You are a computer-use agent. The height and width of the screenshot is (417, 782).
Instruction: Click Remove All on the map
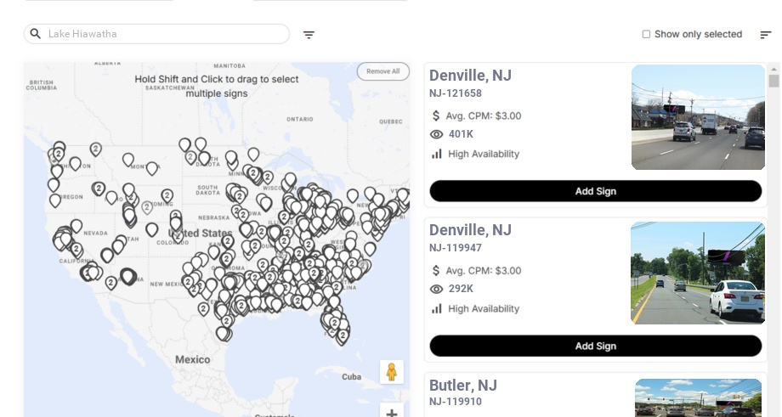tap(382, 71)
